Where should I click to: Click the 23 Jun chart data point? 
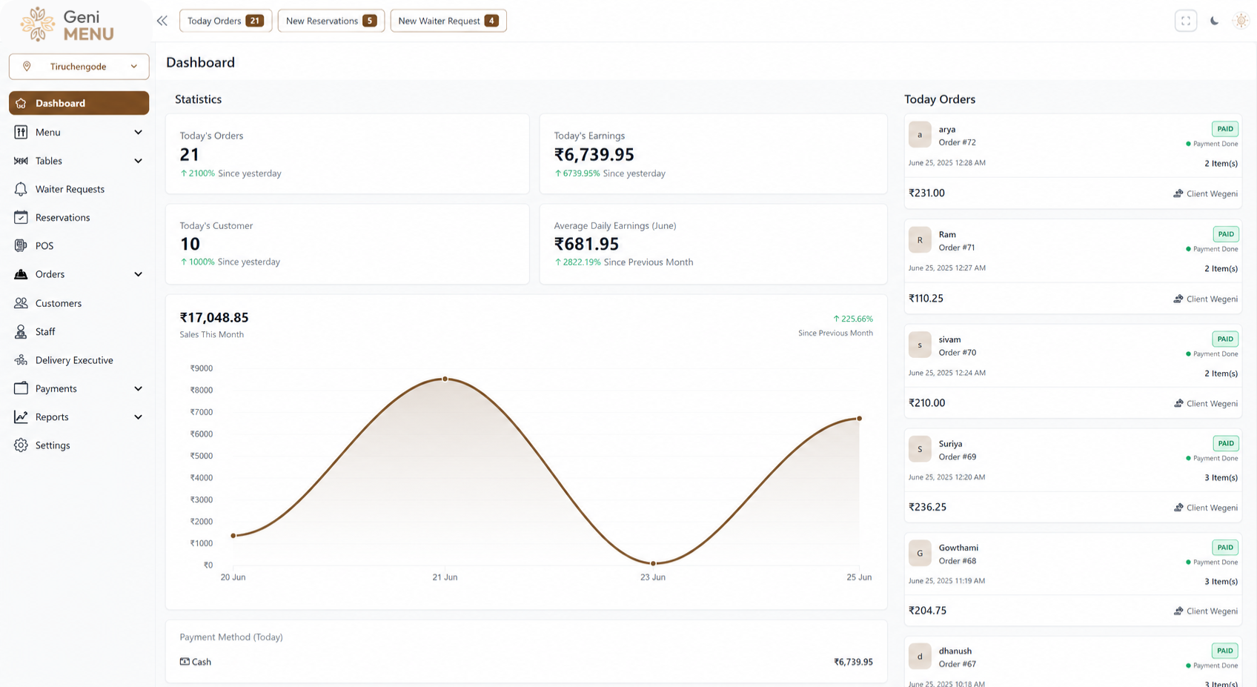(653, 563)
